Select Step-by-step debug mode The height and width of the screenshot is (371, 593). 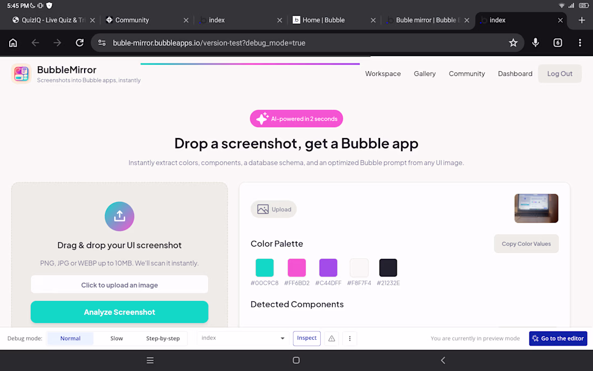163,339
